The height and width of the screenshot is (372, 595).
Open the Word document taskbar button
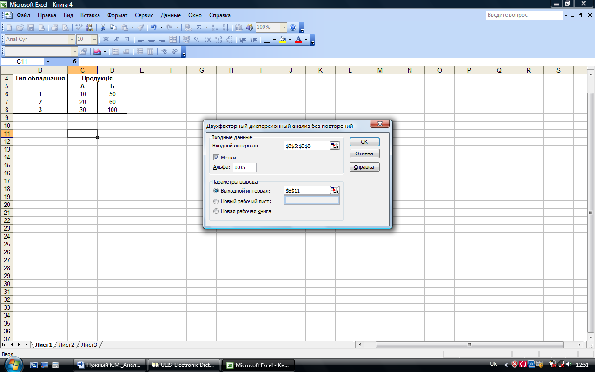(x=110, y=365)
